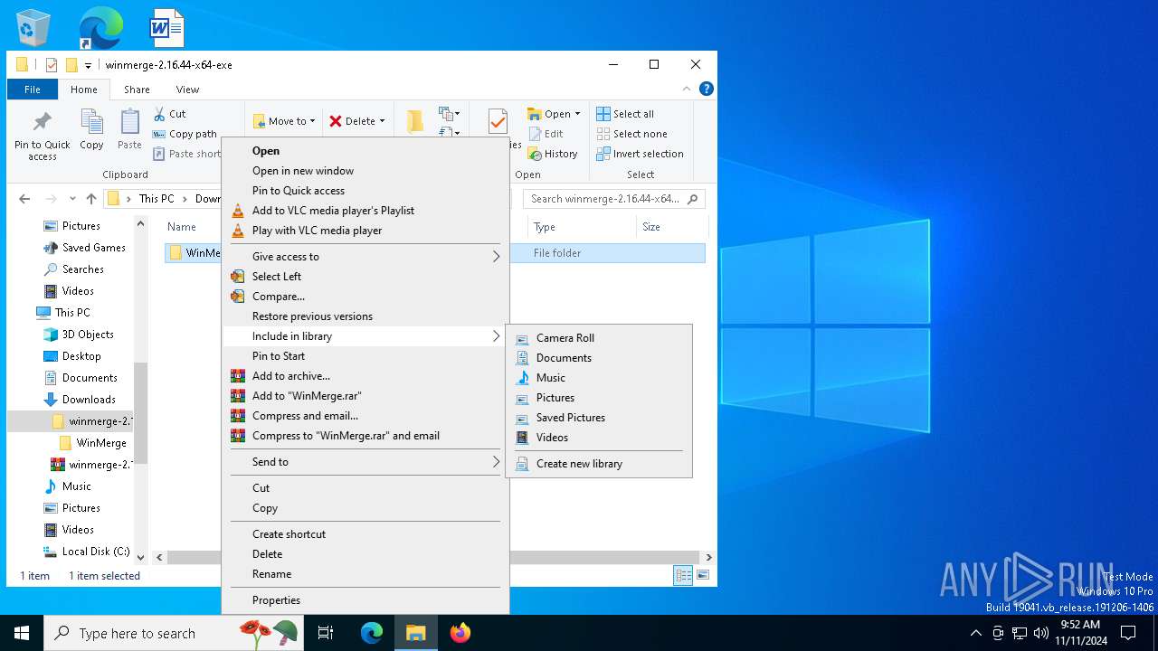The height and width of the screenshot is (651, 1158).
Task: Open the volume tray icon
Action: point(1040,633)
